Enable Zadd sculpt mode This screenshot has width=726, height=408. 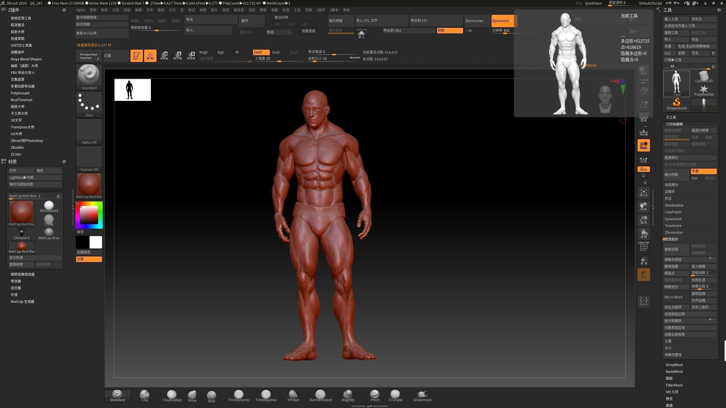pos(261,52)
